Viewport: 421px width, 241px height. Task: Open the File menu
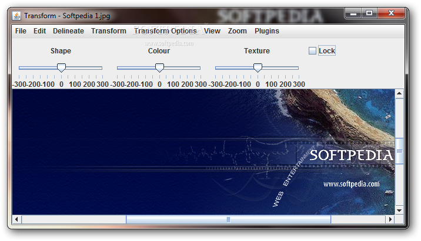point(21,31)
